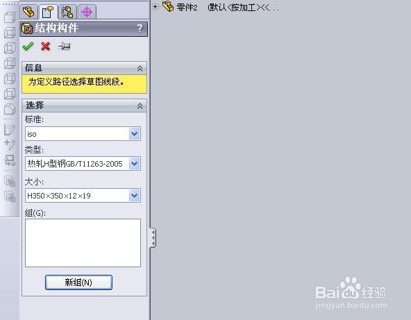411x320 pixels.
Task: Switch to the FeatureManager design tree tab
Action: pyautogui.click(x=29, y=12)
